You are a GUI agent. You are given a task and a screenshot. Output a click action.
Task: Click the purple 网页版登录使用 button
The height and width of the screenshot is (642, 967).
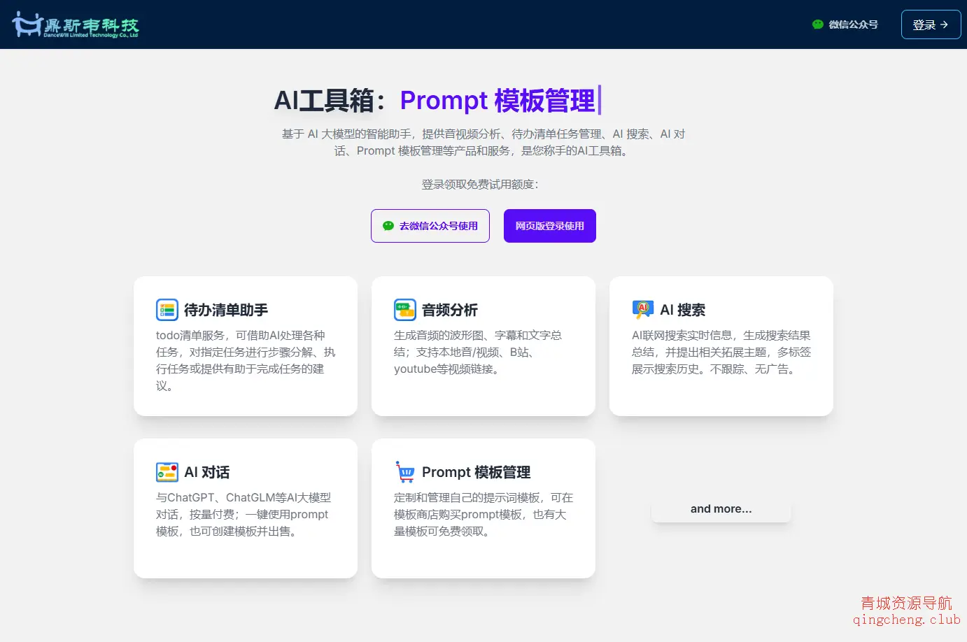pos(549,225)
